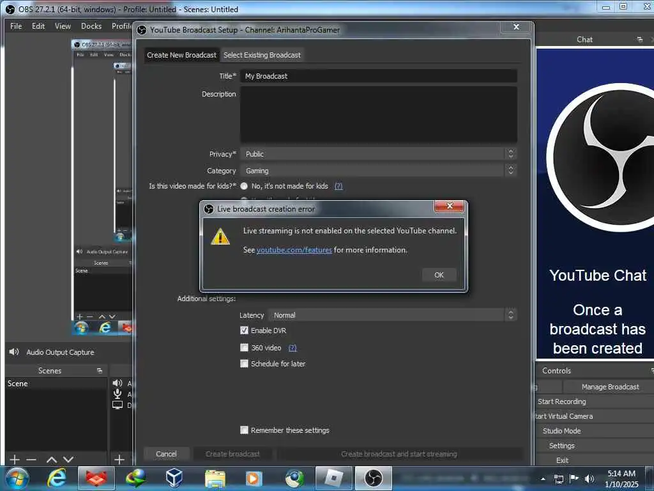654x491 pixels.
Task: Open the File menu
Action: (16, 26)
